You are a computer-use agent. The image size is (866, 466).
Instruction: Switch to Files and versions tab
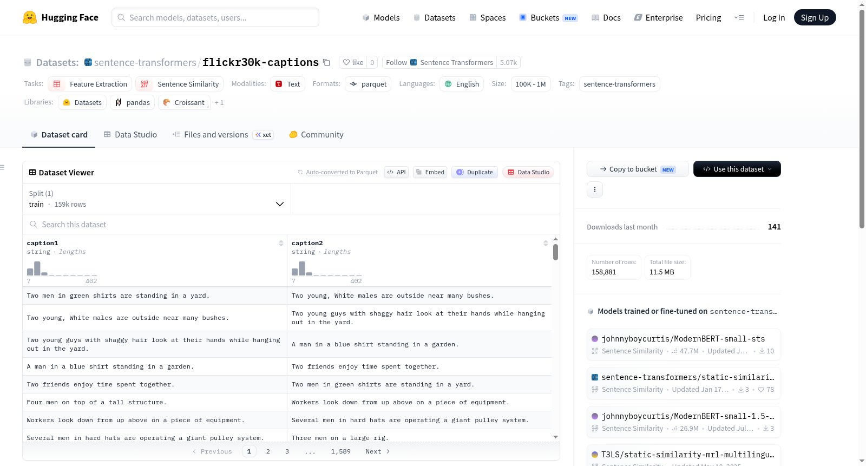(x=222, y=135)
